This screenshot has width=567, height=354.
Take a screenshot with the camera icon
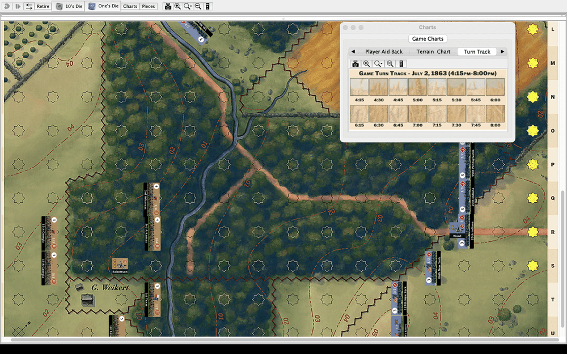(168, 6)
